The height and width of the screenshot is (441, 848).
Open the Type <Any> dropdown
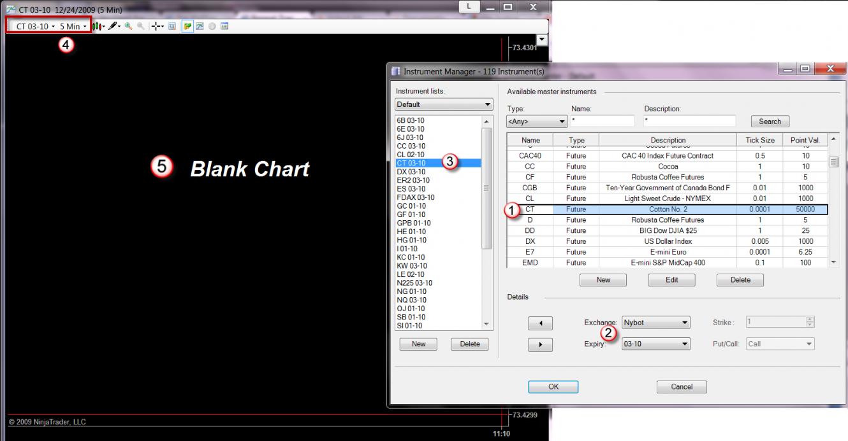(537, 121)
